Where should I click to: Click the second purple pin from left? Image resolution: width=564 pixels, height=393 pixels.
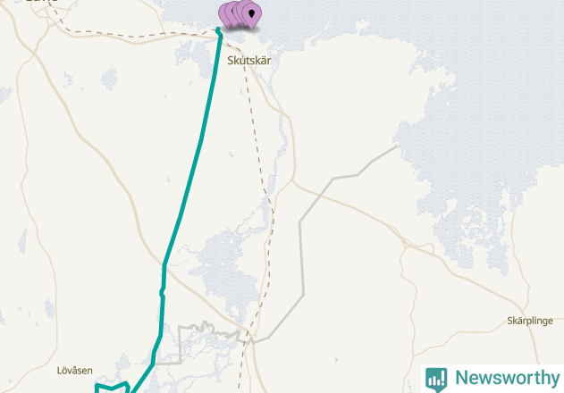pos(231,14)
